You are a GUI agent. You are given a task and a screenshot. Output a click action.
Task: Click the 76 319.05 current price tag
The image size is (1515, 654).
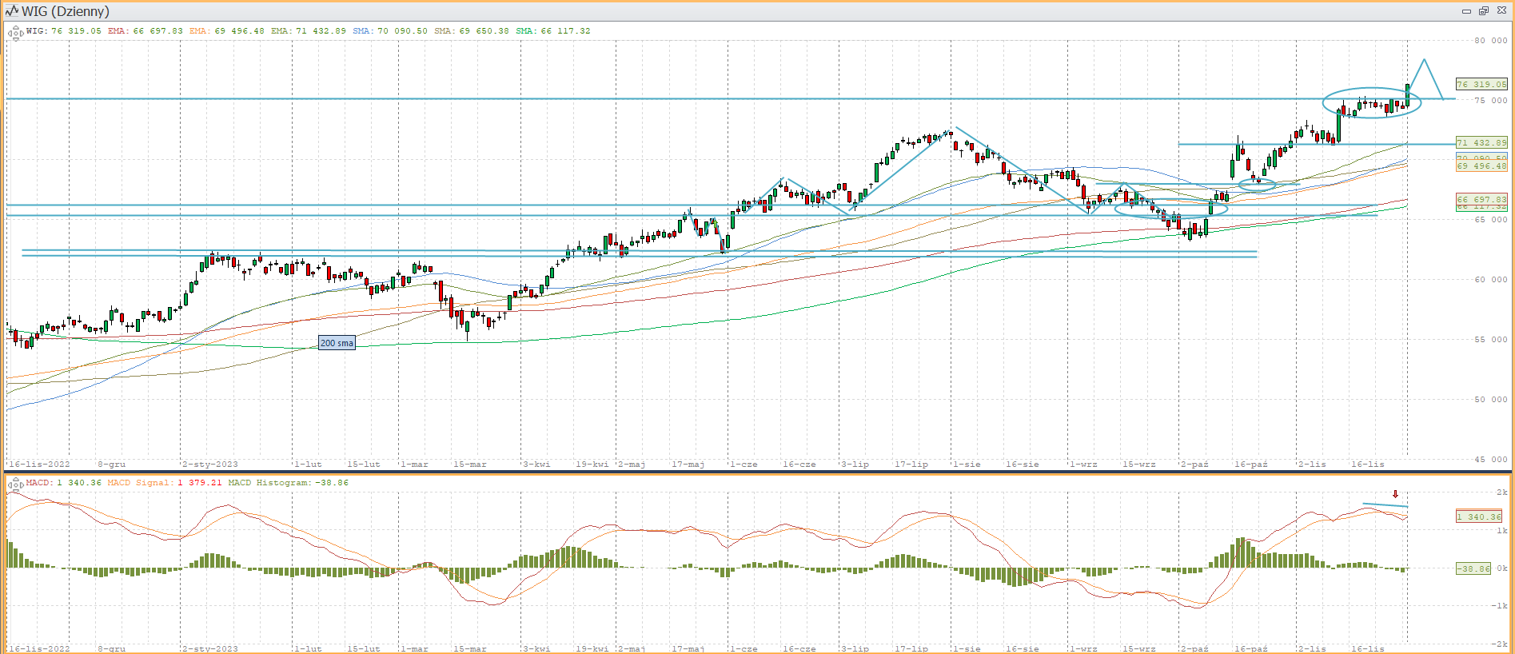pos(1481,84)
